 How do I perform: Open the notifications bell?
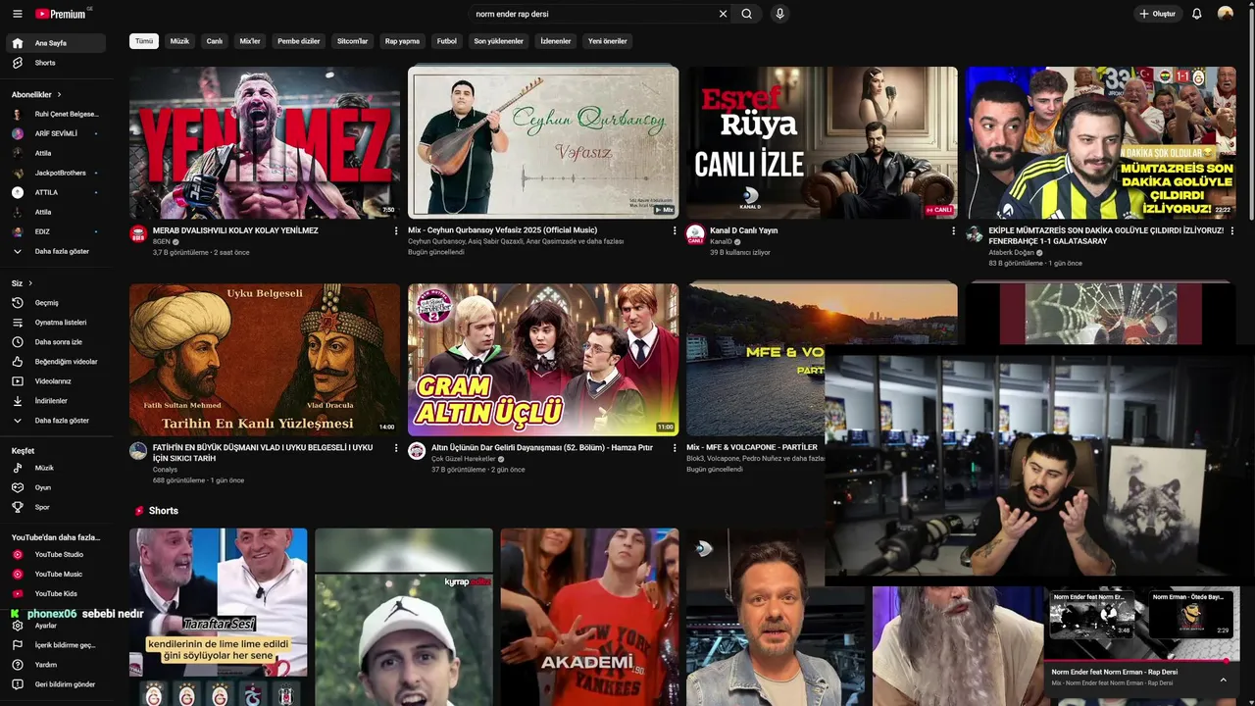(x=1197, y=14)
